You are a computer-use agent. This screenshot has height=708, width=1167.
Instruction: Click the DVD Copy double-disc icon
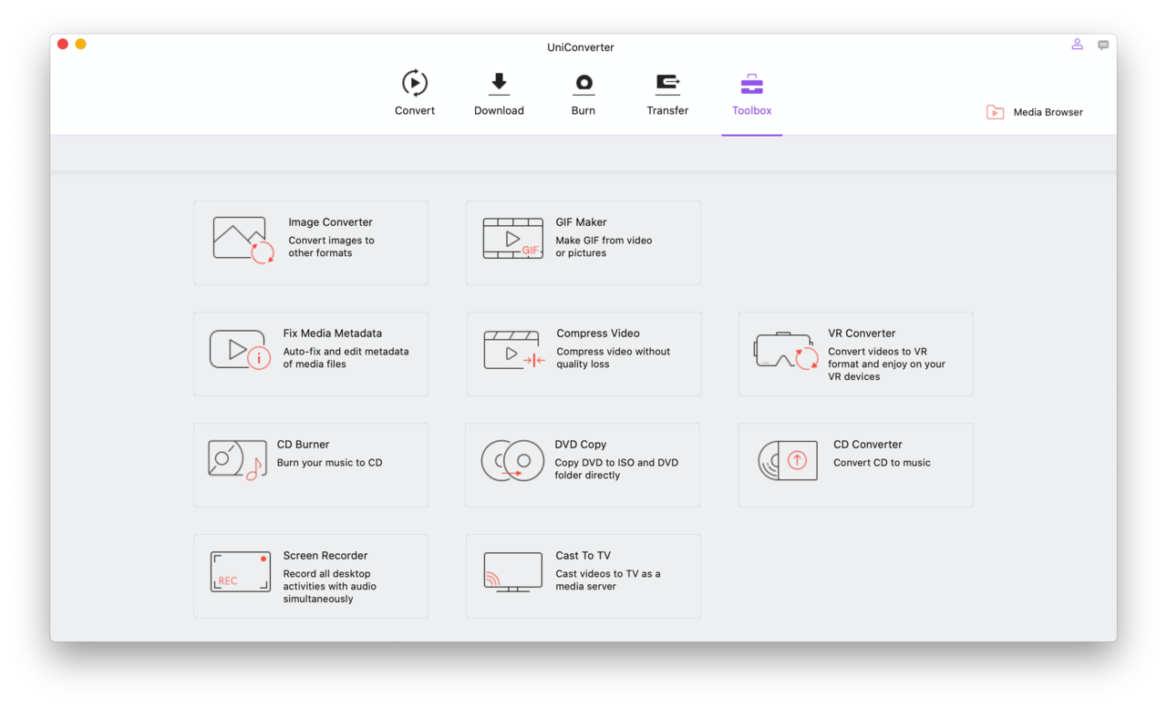[x=512, y=461]
